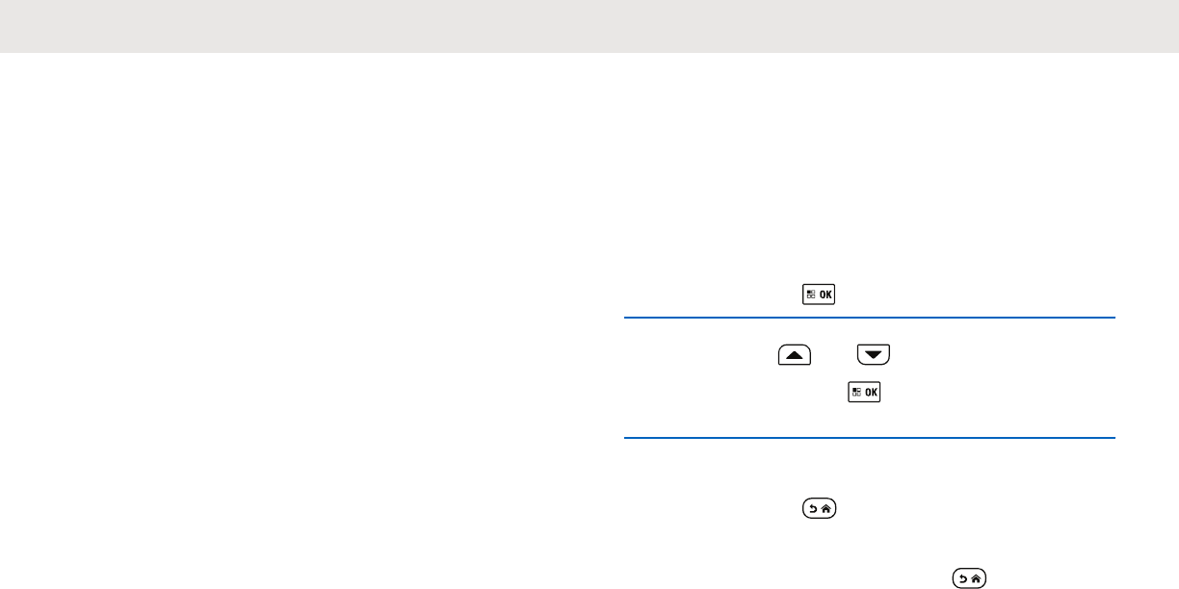The image size is (1179, 589).
Task: Click the menu grid glyph in the OK button above the dividers
Action: point(811,295)
